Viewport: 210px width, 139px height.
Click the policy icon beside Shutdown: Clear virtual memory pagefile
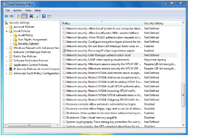tap(64, 117)
